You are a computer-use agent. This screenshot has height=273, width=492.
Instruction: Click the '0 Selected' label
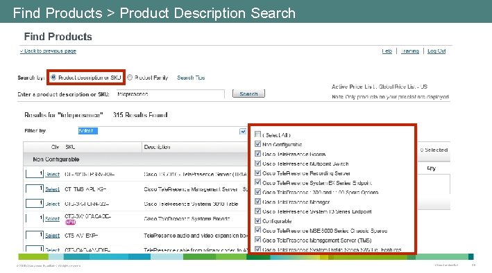434,150
